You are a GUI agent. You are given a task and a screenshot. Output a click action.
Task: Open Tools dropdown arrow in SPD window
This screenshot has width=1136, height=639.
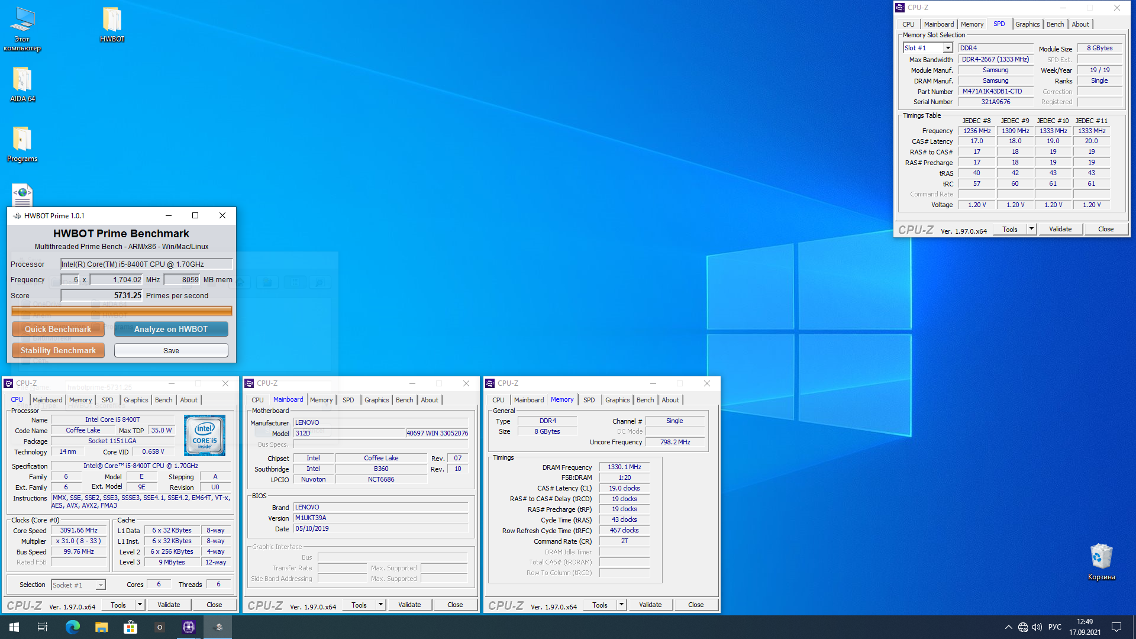pyautogui.click(x=1031, y=229)
